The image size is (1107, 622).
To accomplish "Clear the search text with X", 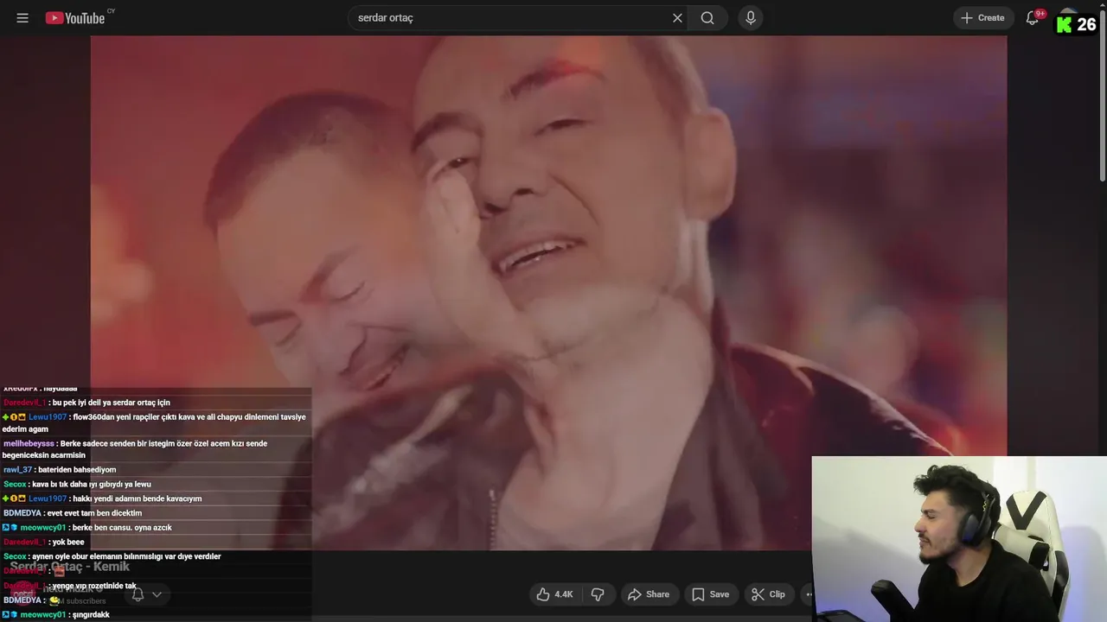I will [677, 18].
